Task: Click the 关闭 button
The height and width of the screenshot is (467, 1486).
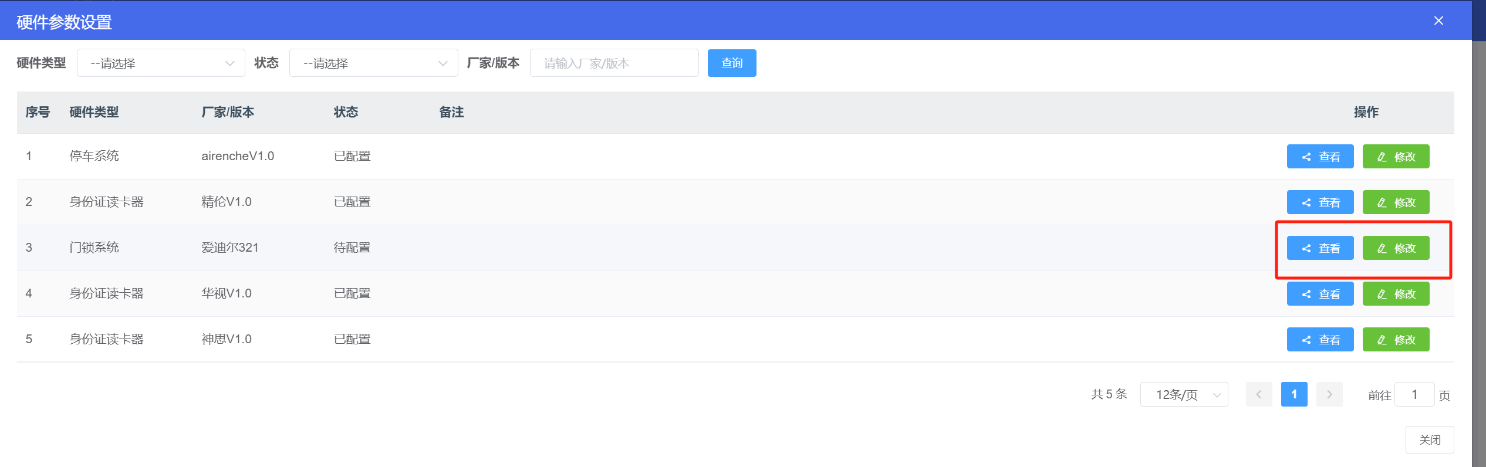Action: click(x=1430, y=439)
